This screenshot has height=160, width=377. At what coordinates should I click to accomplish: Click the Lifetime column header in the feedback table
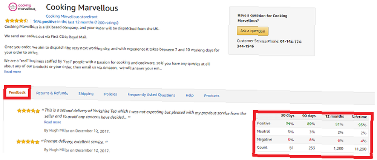click(x=360, y=117)
